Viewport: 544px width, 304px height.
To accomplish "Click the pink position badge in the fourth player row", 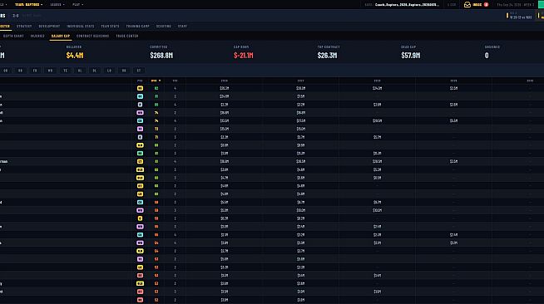I will (140, 112).
